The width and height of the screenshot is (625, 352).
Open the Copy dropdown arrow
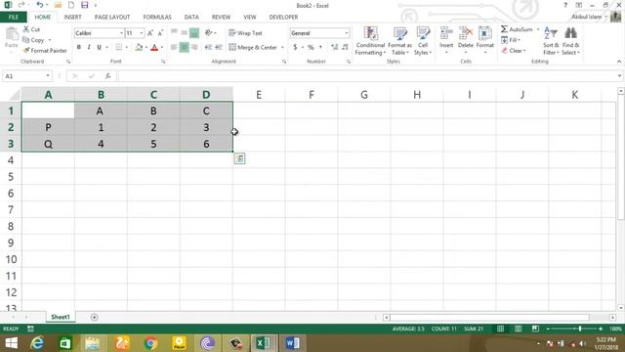click(x=50, y=40)
